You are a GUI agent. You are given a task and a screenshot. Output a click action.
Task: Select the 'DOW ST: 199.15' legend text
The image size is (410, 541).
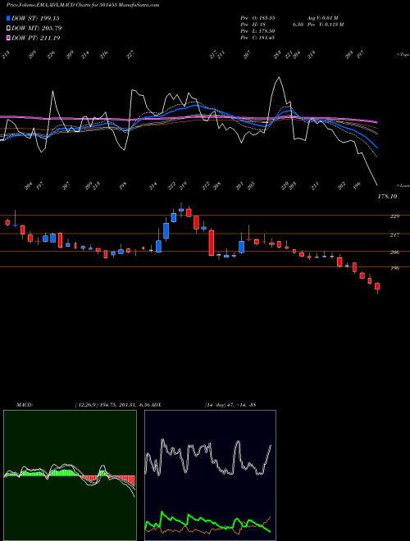point(35,18)
